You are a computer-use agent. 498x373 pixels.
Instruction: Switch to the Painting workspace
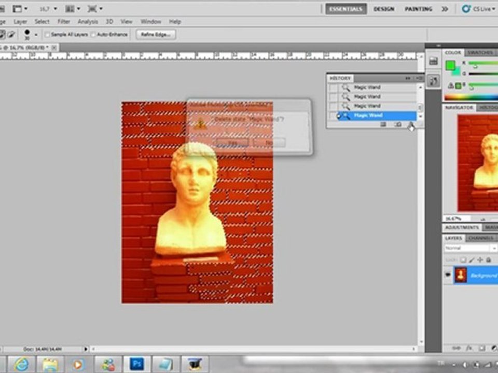click(x=418, y=9)
